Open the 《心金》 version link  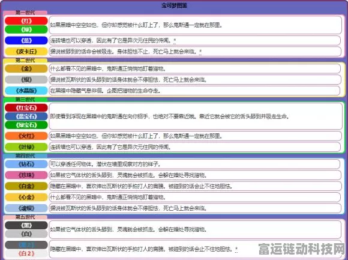point(26,197)
